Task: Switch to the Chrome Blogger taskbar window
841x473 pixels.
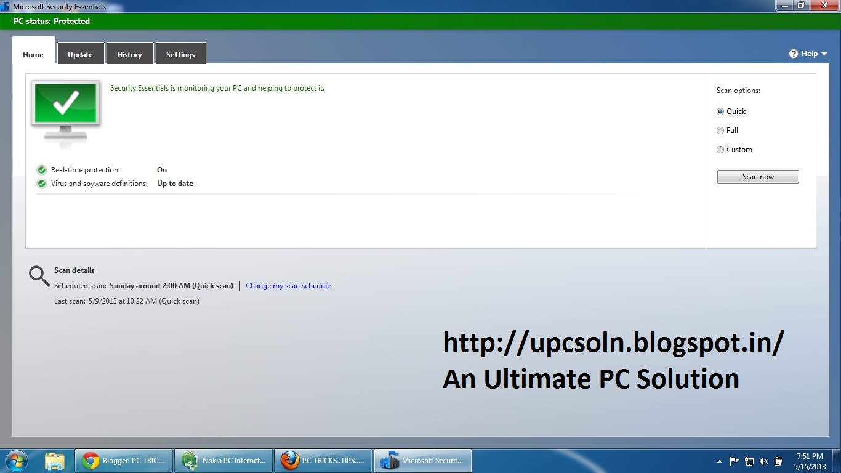Action: point(123,461)
